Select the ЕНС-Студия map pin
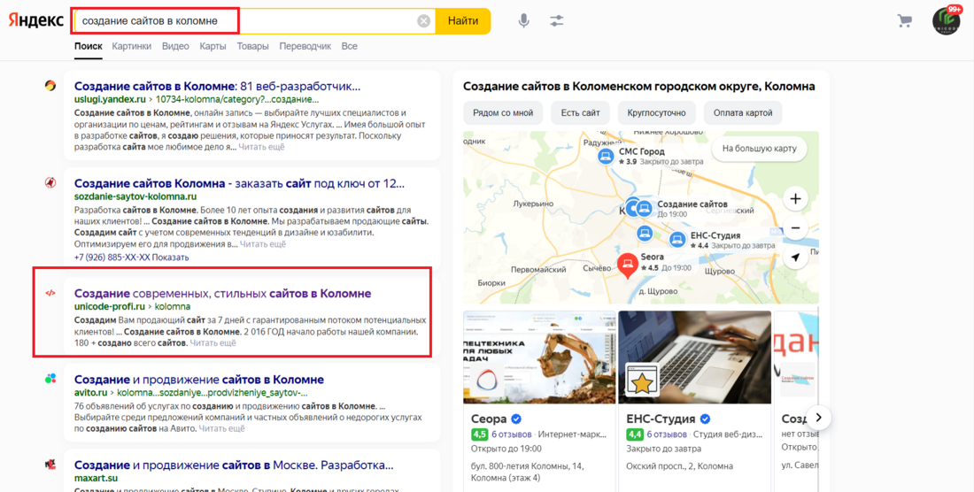Image resolution: width=974 pixels, height=492 pixels. coord(677,240)
